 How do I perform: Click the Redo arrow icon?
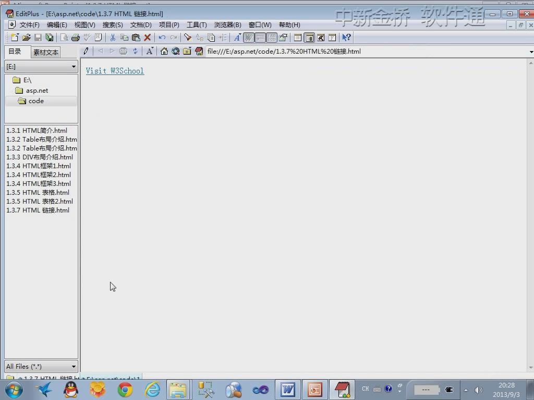pos(173,37)
